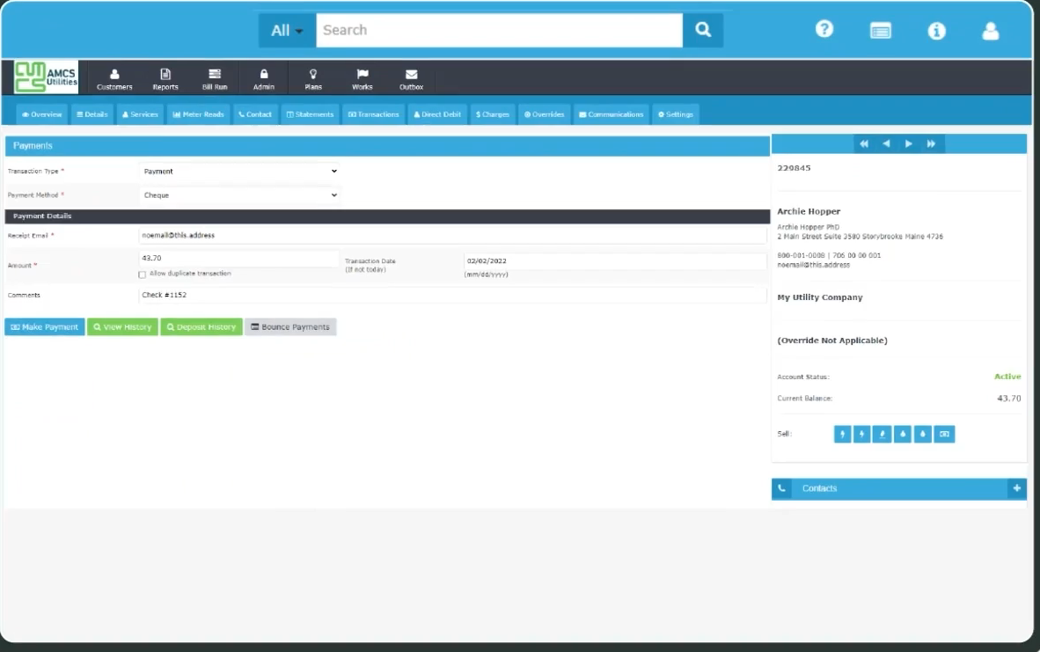Click the first electricity Sell icon
The width and height of the screenshot is (1040, 652).
pyautogui.click(x=842, y=434)
